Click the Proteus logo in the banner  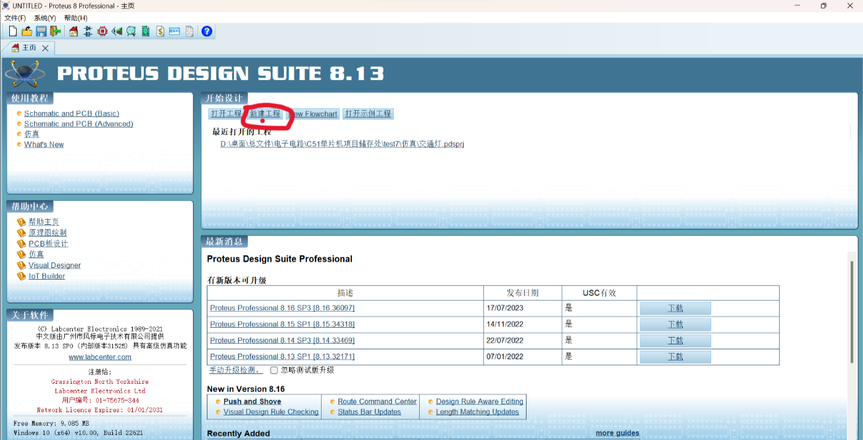point(25,74)
